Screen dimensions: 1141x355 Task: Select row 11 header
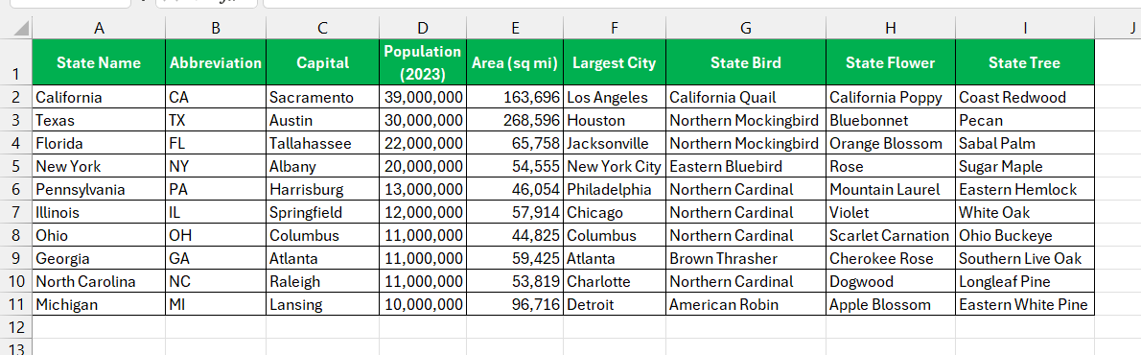(16, 304)
